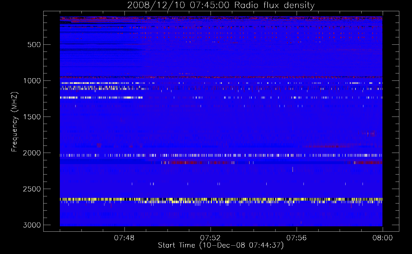Click the 08:00 time tick label
412x254 pixels.
point(382,238)
